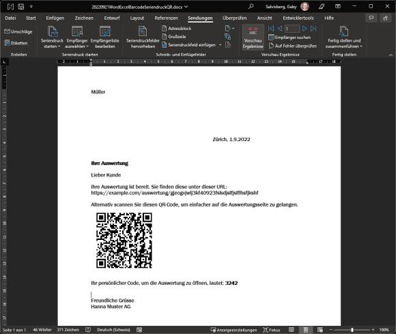The height and width of the screenshot is (334, 396).
Task: Click the record number field
Action: (x=292, y=29)
